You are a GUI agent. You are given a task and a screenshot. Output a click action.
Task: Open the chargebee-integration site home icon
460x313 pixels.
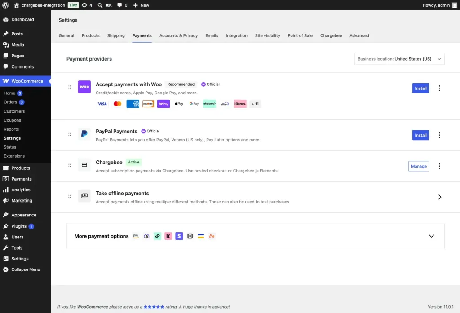click(x=17, y=5)
